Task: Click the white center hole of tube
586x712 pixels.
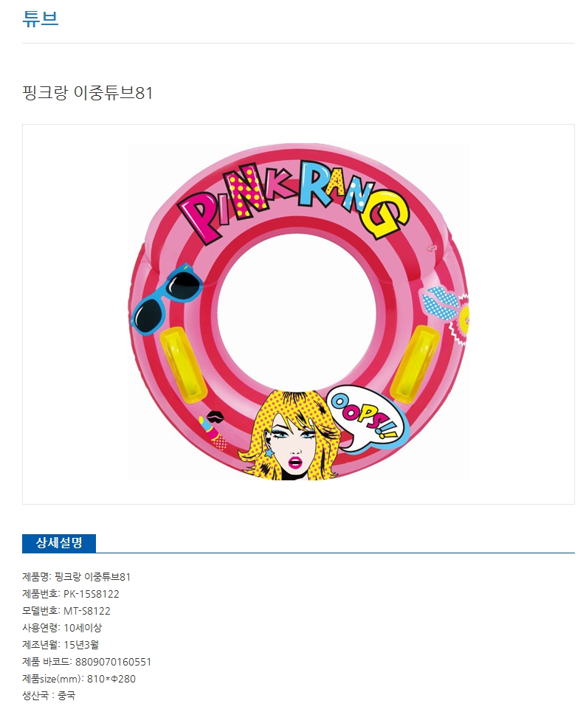Action: (296, 311)
